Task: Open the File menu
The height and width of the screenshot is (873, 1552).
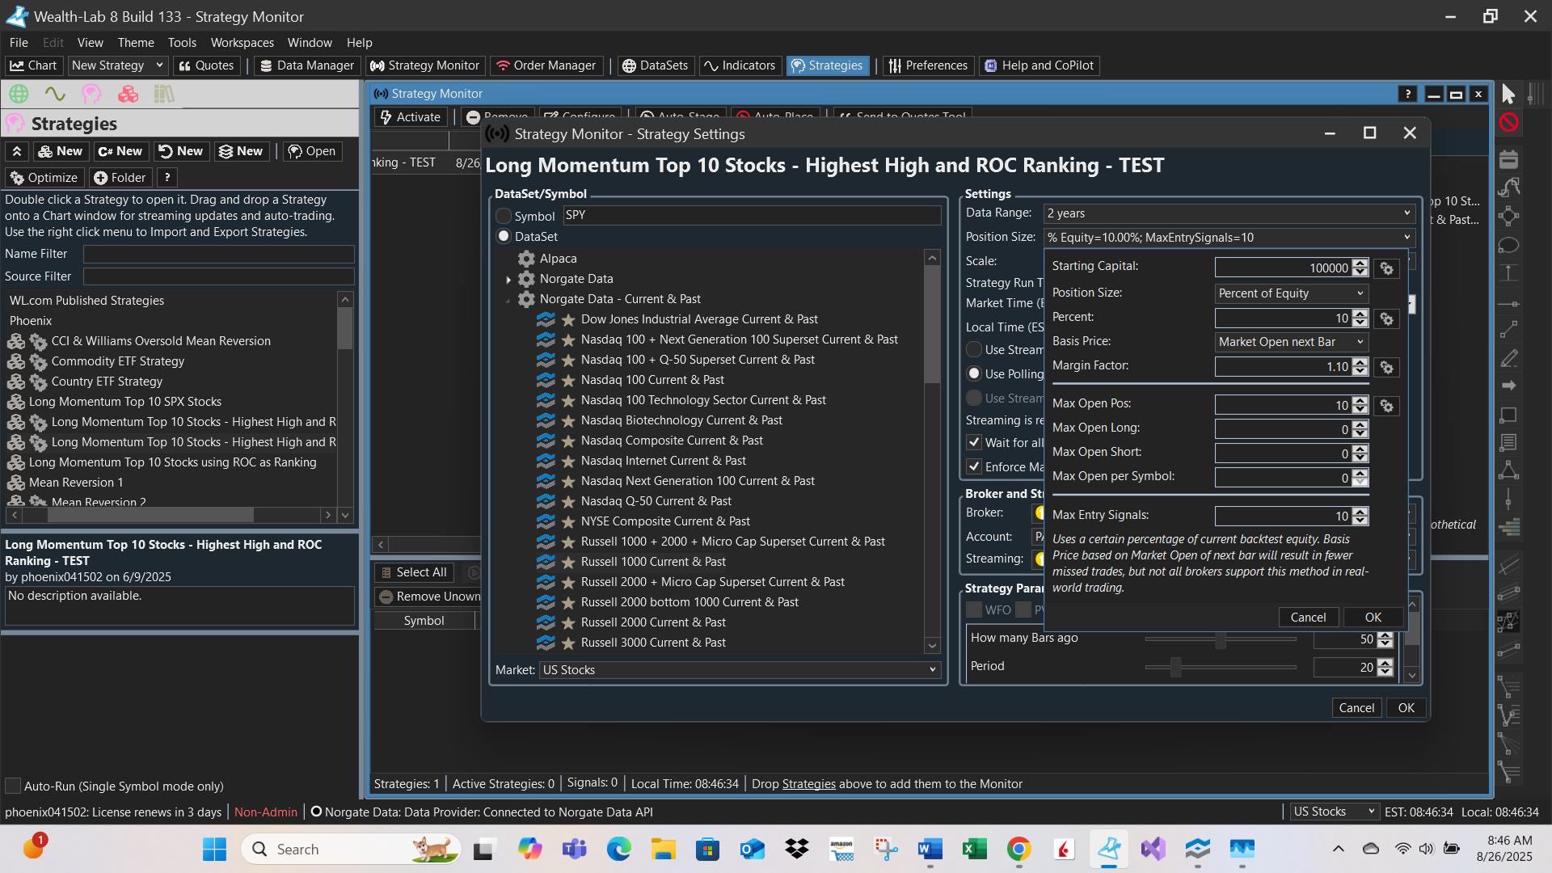Action: (19, 43)
